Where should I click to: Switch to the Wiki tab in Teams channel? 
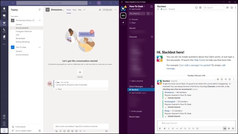tap(80, 10)
